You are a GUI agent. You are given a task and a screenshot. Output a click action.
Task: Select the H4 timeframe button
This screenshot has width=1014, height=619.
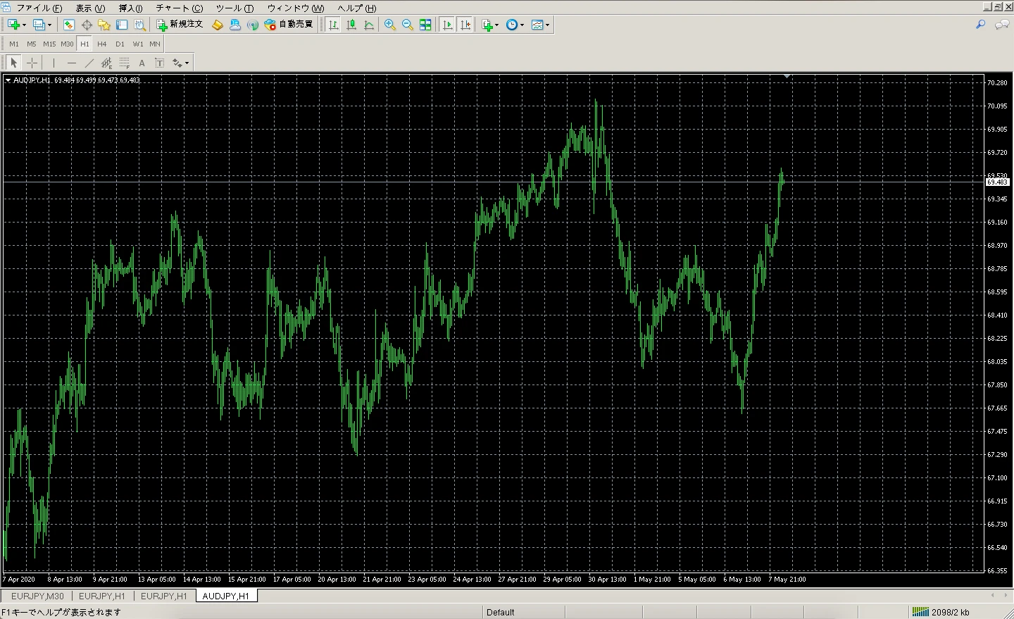coord(102,44)
